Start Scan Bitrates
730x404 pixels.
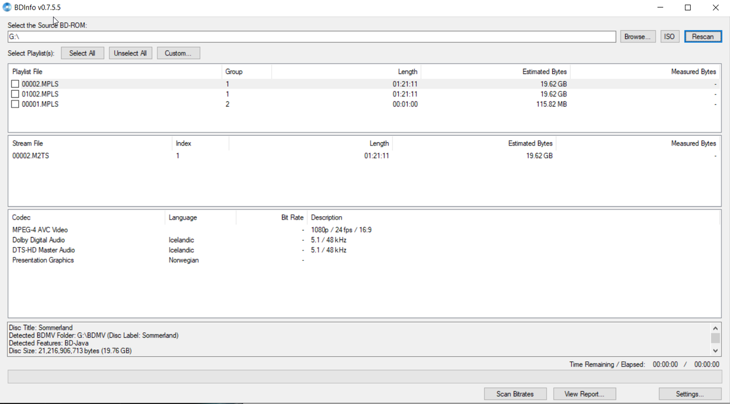(515, 394)
